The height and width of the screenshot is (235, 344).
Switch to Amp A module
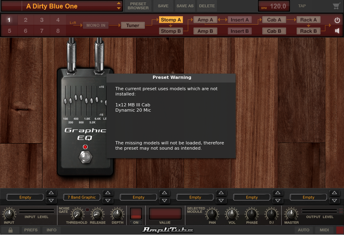[x=205, y=20]
